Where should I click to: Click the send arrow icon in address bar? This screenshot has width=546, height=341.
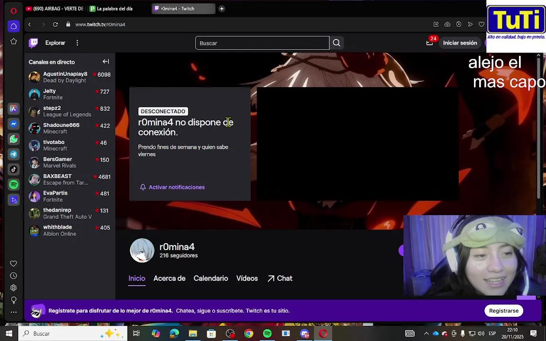[x=471, y=24]
